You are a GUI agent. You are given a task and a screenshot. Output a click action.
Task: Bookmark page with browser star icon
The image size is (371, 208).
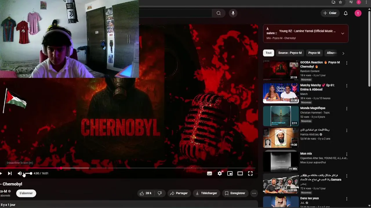click(x=341, y=2)
